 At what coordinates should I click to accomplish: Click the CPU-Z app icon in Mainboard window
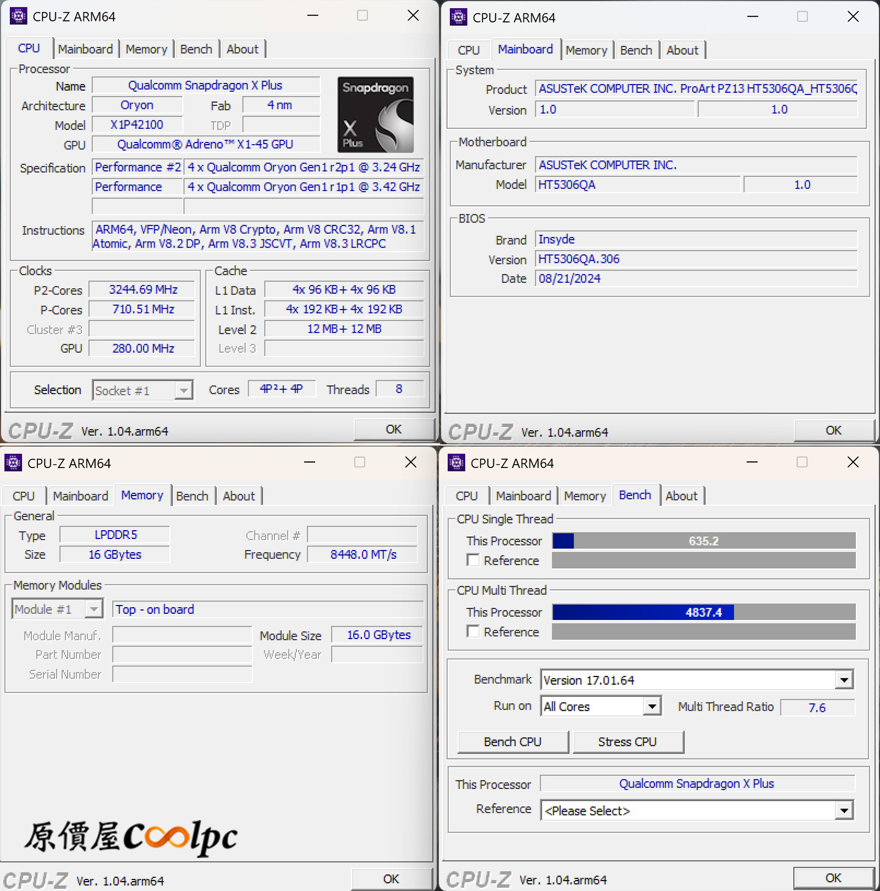[x=458, y=17]
